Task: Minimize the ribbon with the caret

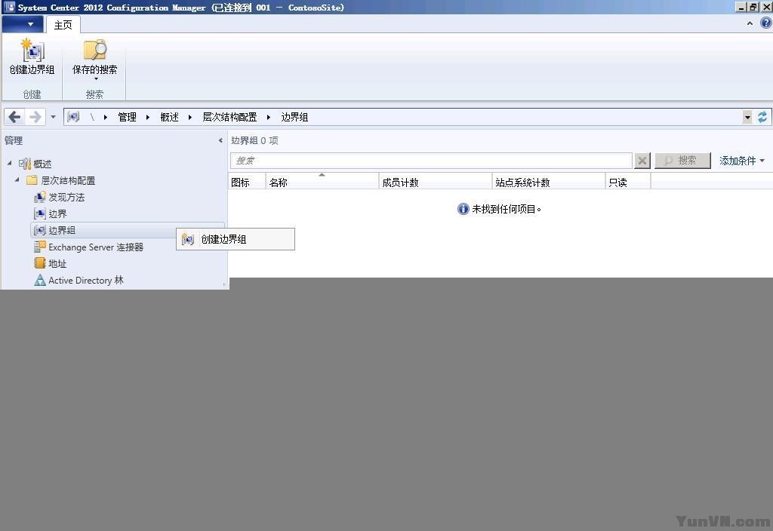Action: pyautogui.click(x=750, y=23)
